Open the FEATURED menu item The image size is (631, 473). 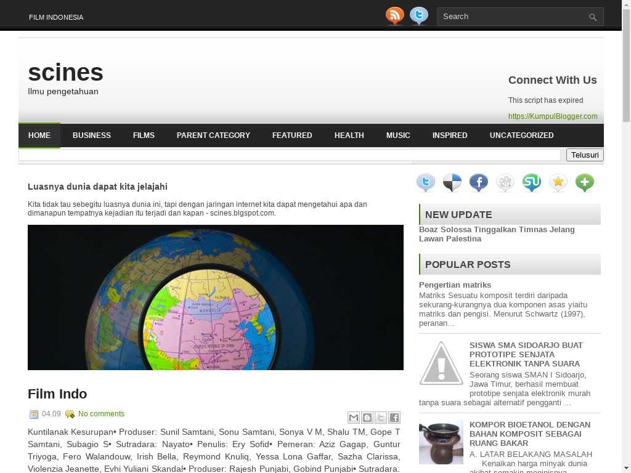[292, 135]
